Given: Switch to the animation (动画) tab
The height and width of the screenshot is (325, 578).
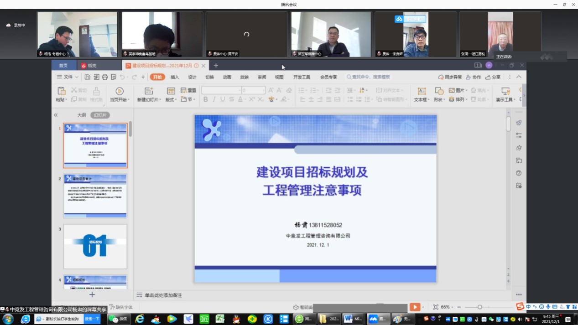Looking at the screenshot, I should tap(227, 77).
